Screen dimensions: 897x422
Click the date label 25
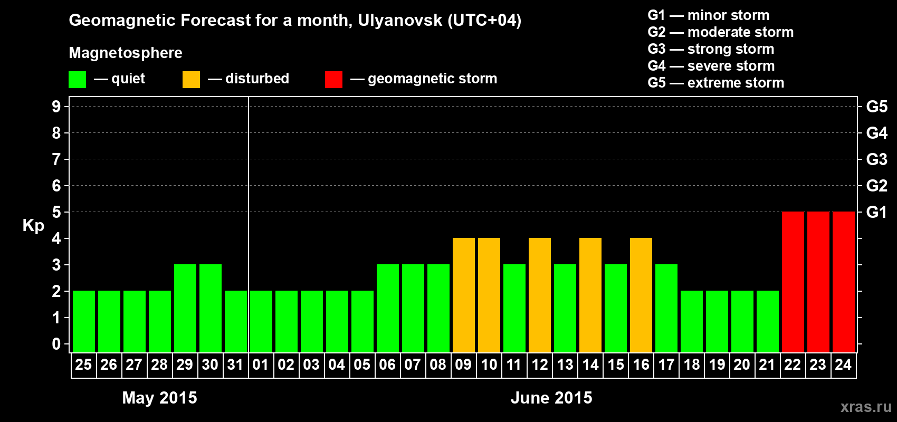point(83,365)
